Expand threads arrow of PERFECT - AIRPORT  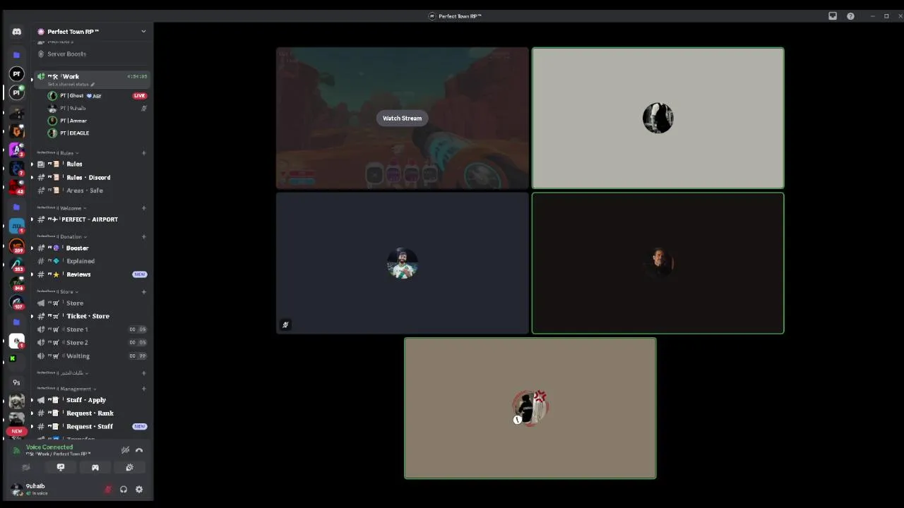(x=32, y=219)
